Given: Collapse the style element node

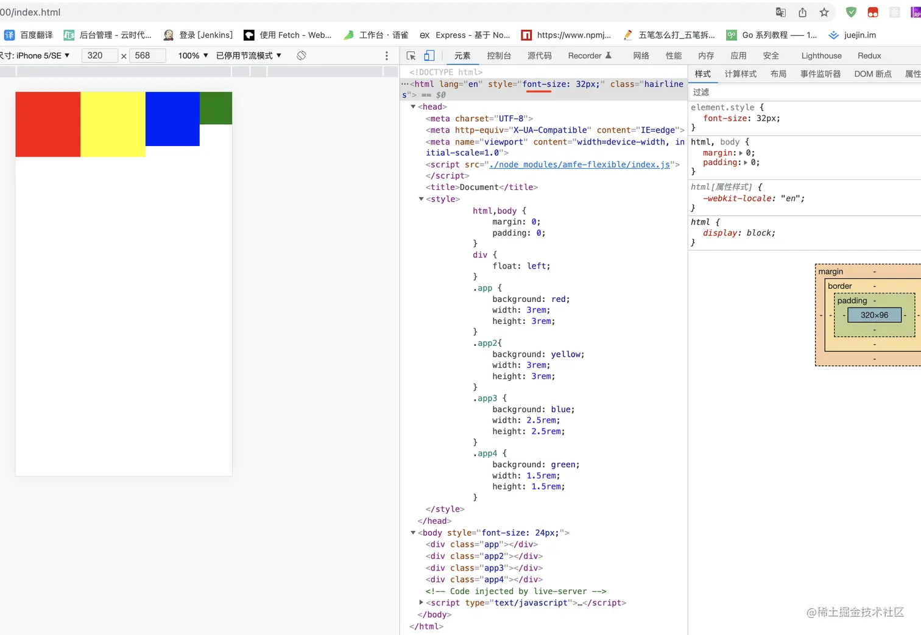Looking at the screenshot, I should [421, 199].
